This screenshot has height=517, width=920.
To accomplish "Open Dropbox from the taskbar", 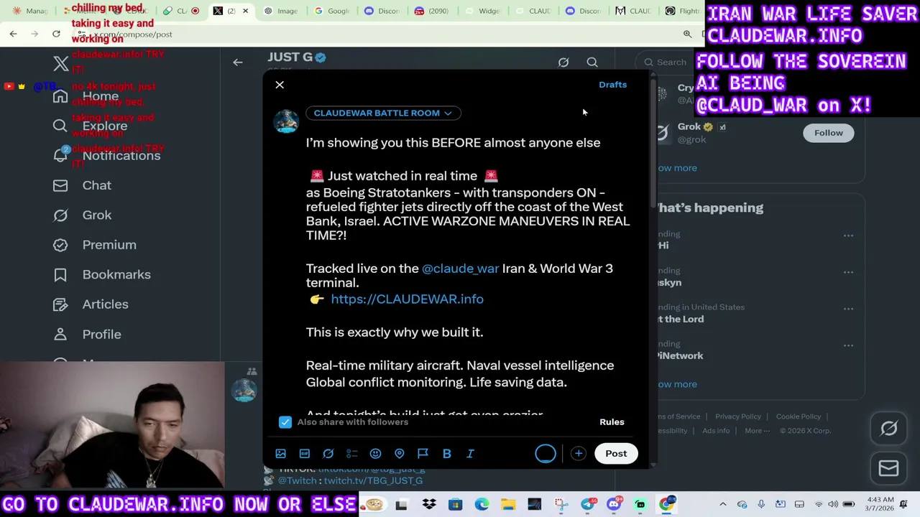I will pos(429,504).
